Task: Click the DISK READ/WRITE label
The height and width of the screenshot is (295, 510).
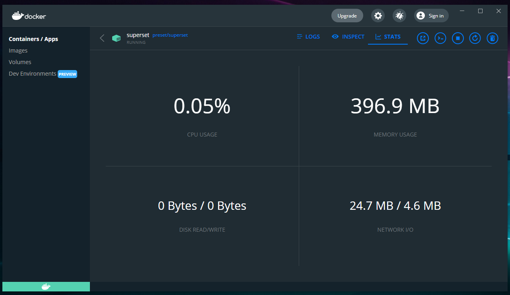Action: coord(202,230)
